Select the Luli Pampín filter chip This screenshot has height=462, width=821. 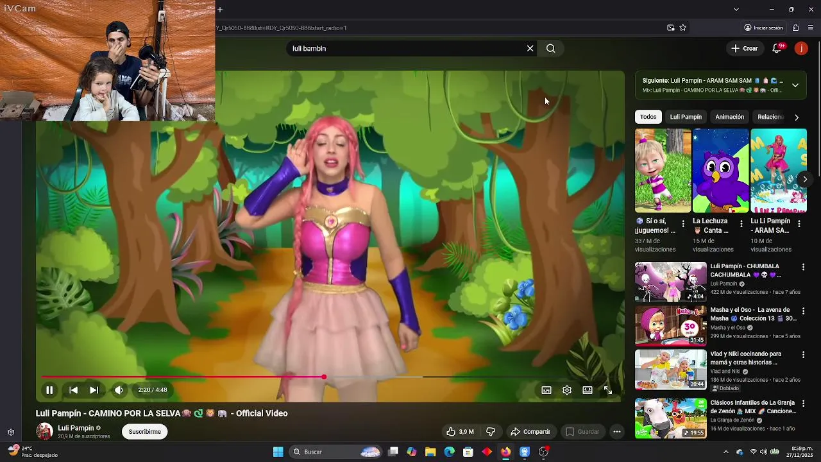point(686,117)
